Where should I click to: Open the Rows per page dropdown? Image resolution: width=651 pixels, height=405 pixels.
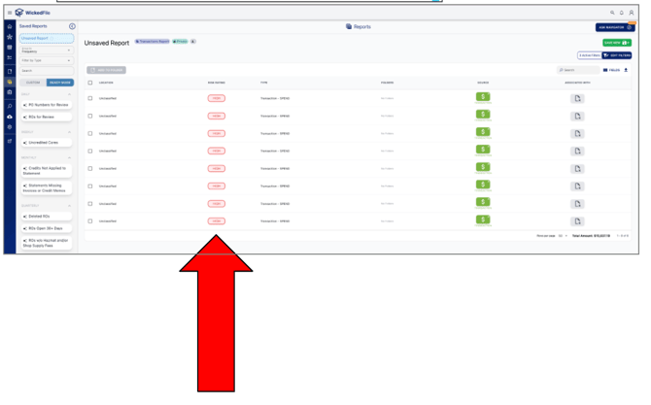[563, 236]
